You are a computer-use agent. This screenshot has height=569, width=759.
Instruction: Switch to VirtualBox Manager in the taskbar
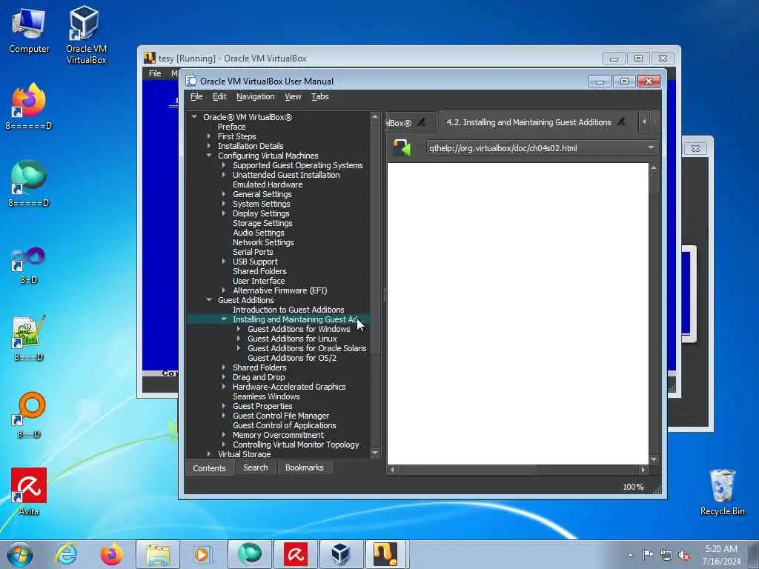tap(341, 554)
